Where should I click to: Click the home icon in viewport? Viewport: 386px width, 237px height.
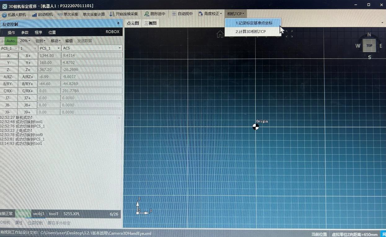tap(220, 34)
